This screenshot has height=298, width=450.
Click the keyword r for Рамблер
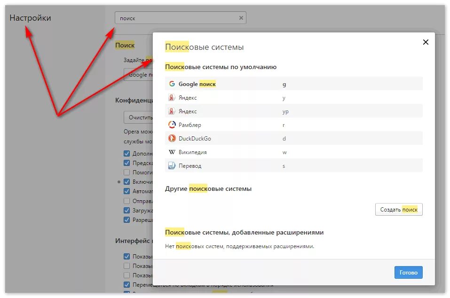point(284,125)
